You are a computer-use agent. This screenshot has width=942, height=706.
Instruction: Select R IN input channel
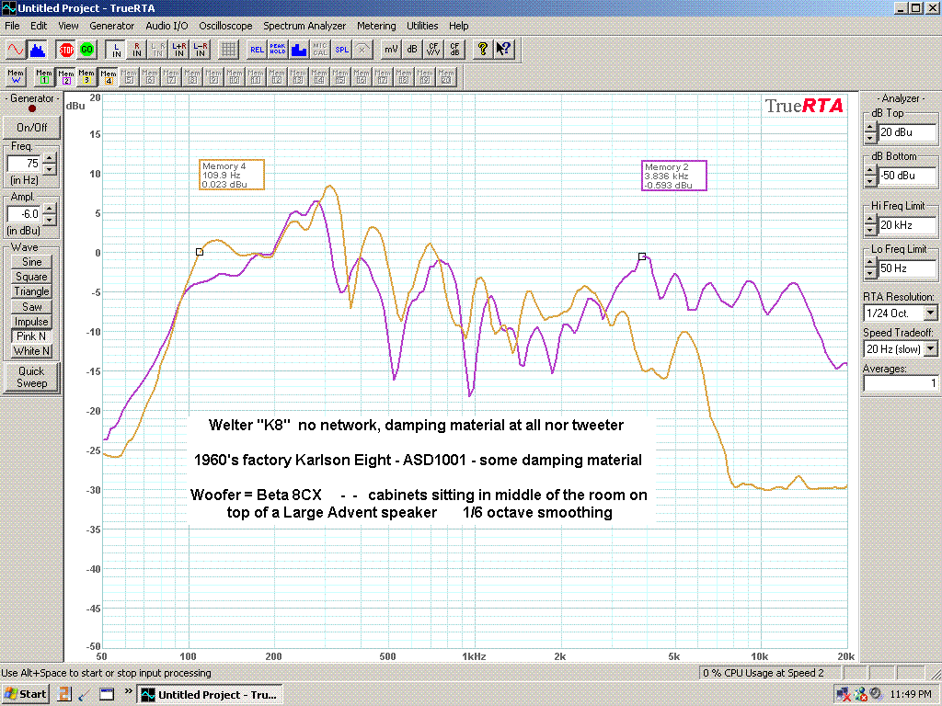tap(136, 50)
